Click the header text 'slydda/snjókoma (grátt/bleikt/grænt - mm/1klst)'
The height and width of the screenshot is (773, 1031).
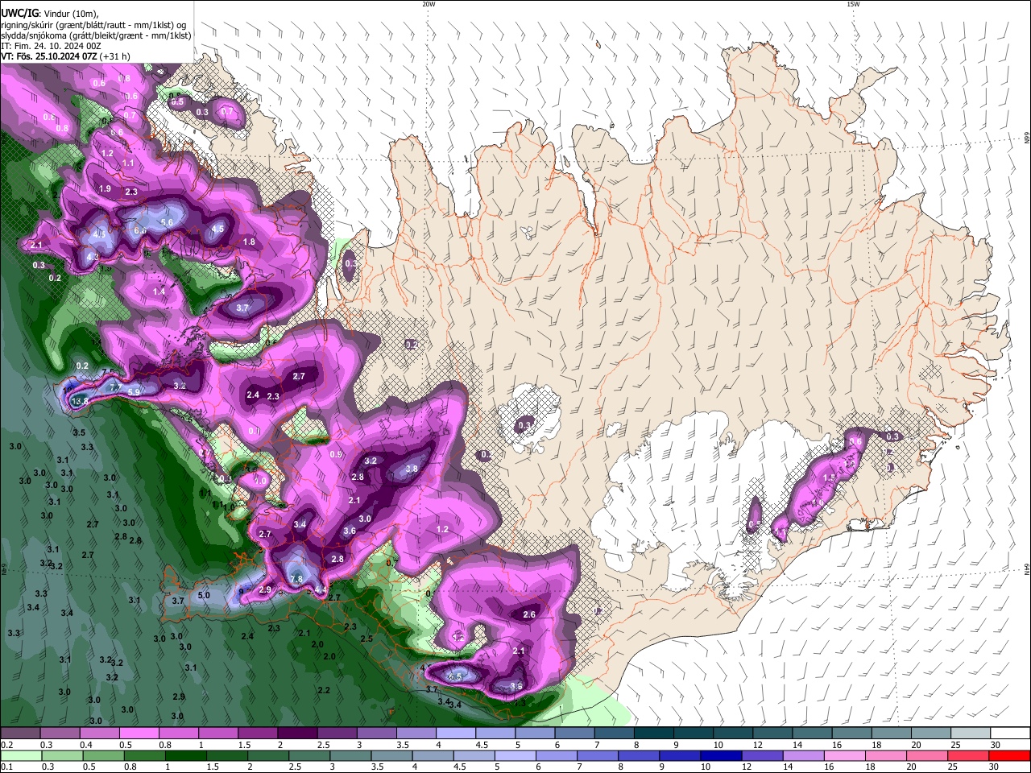(96, 35)
